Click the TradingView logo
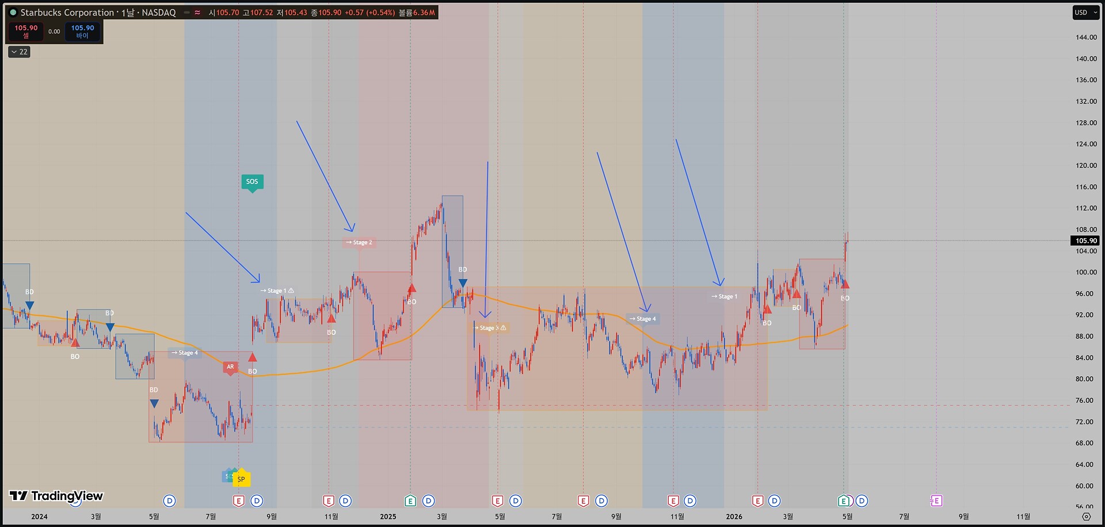This screenshot has width=1105, height=527. tap(56, 495)
